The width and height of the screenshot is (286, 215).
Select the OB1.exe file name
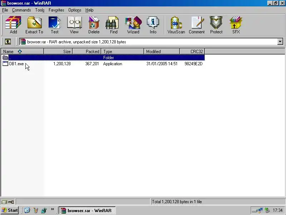pyautogui.click(x=16, y=64)
